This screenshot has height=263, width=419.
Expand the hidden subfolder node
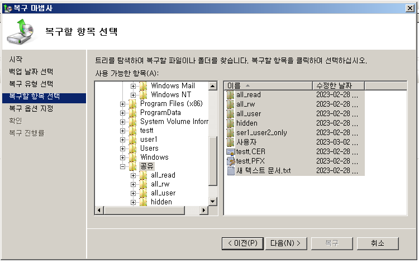[x=133, y=202]
